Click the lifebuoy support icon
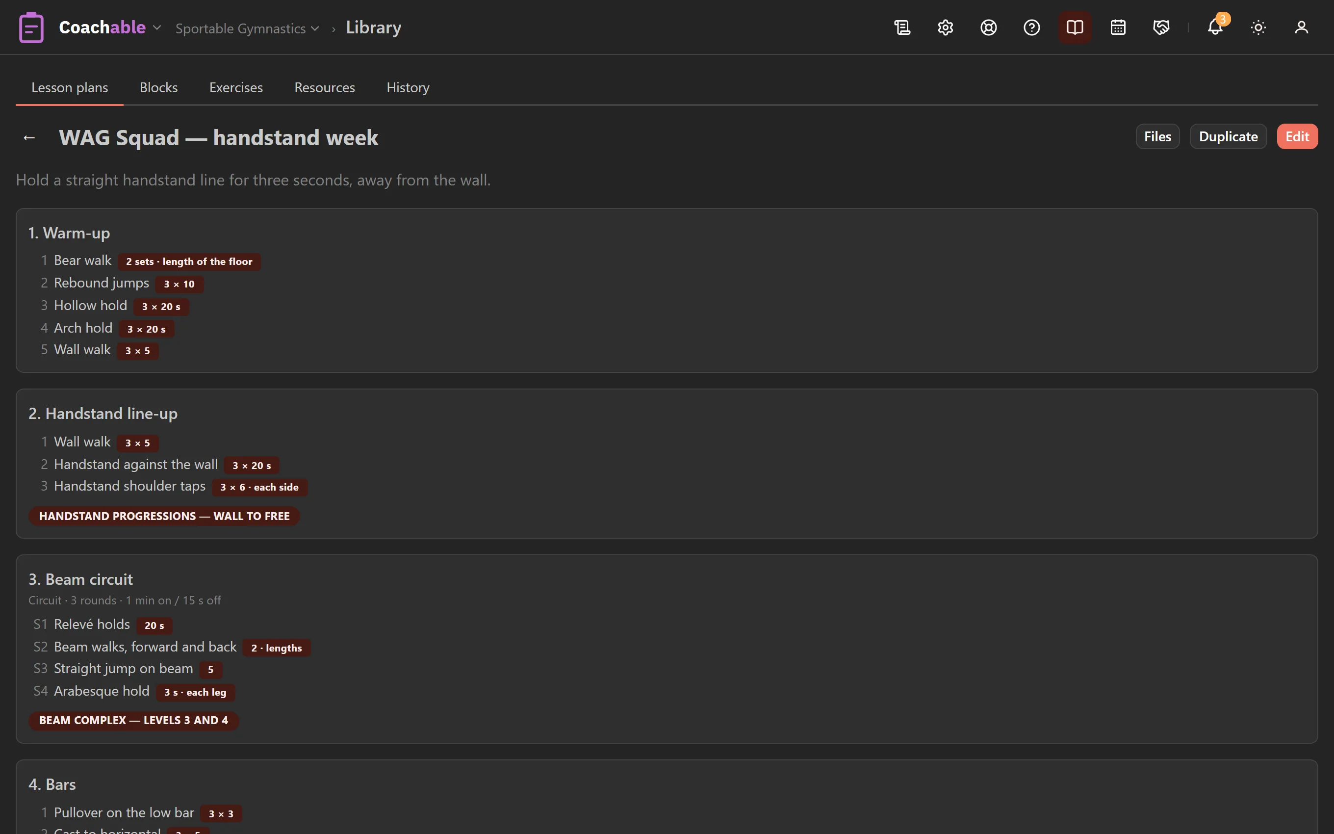1334x834 pixels. point(988,27)
